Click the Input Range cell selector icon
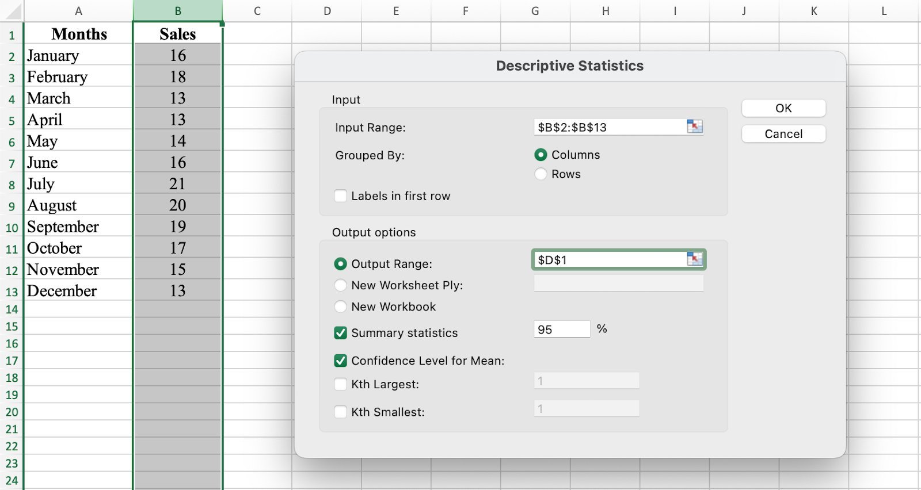The height and width of the screenshot is (490, 921). [695, 127]
